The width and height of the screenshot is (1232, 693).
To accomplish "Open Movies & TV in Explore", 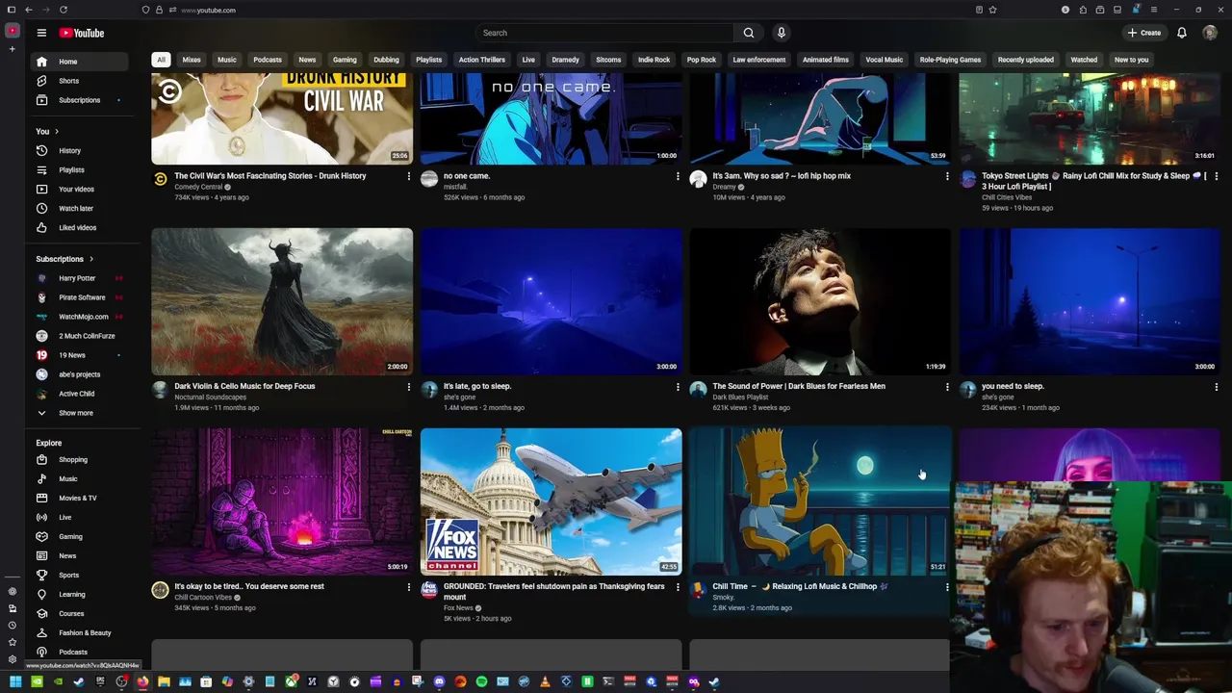I will point(77,498).
